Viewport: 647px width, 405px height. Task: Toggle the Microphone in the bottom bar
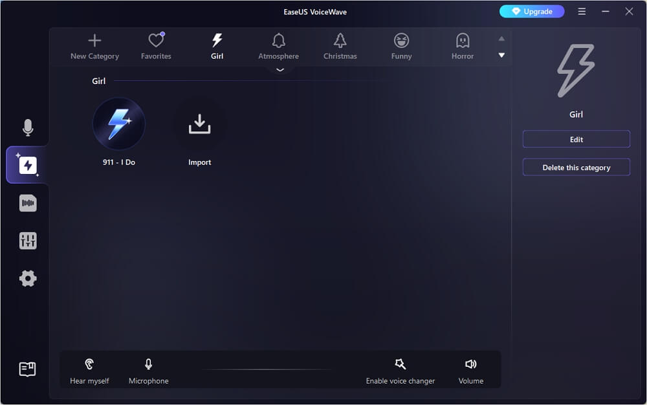[148, 370]
